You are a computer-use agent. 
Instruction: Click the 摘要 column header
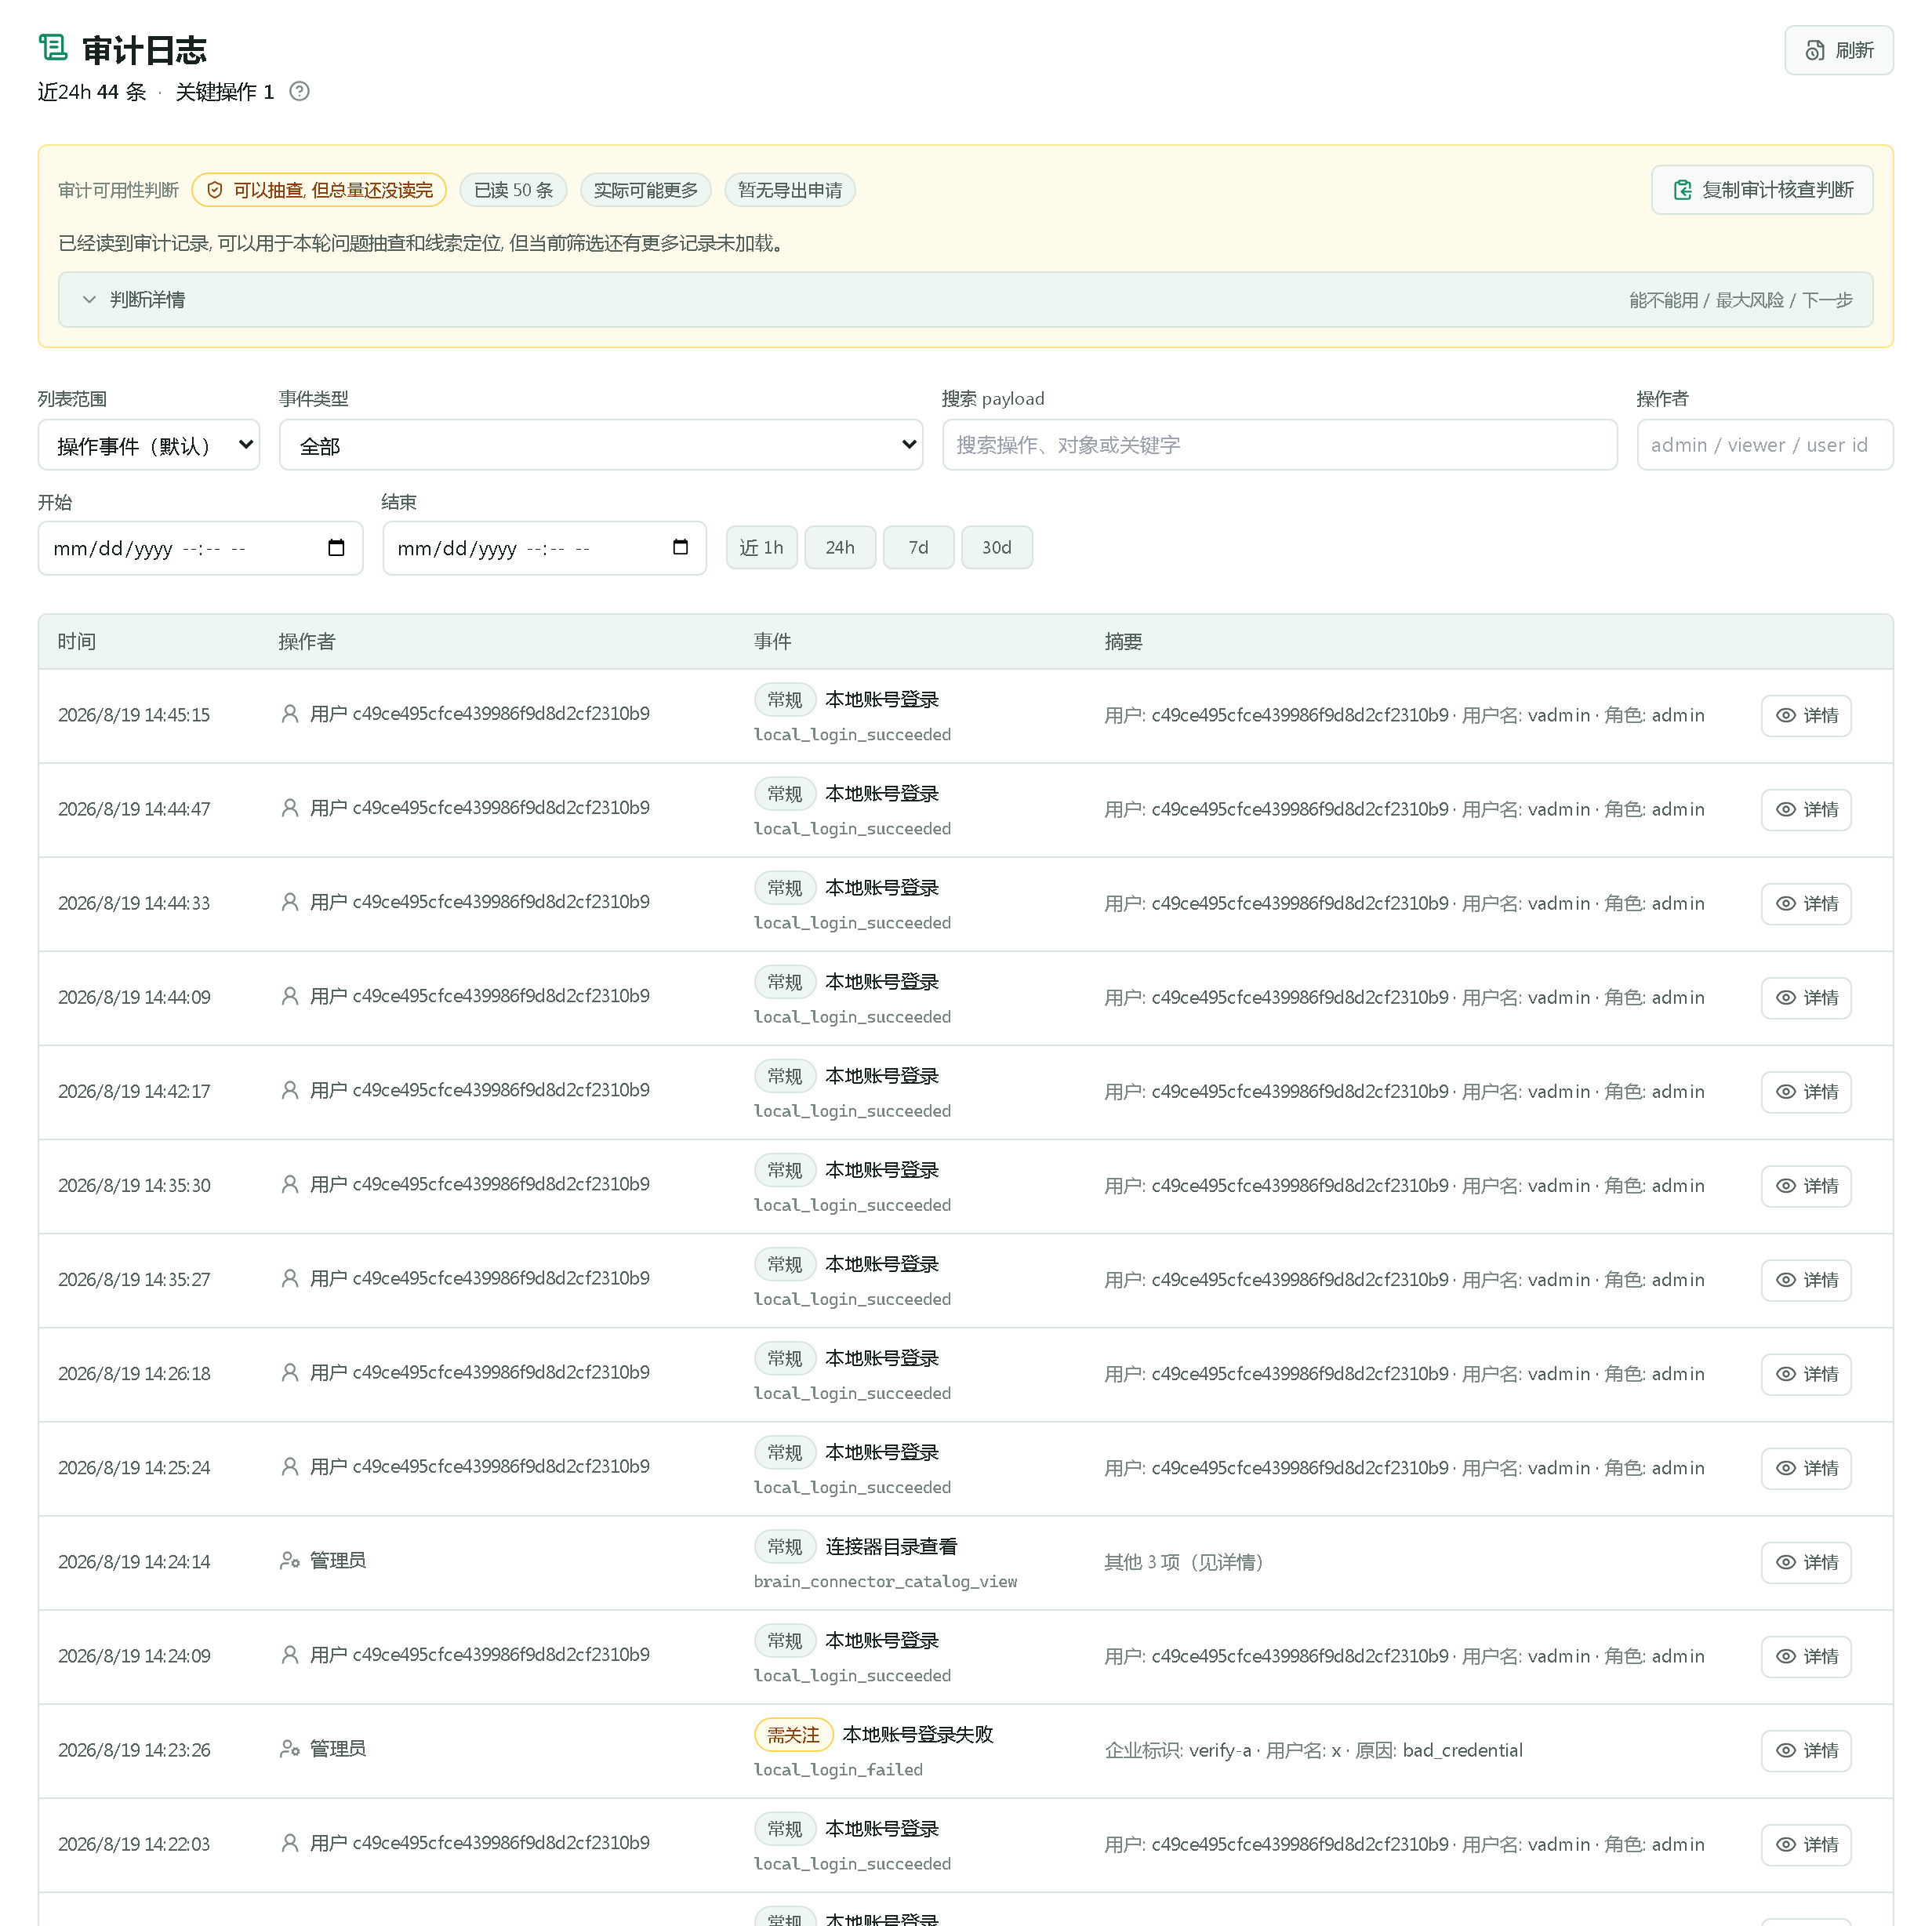coord(1123,642)
